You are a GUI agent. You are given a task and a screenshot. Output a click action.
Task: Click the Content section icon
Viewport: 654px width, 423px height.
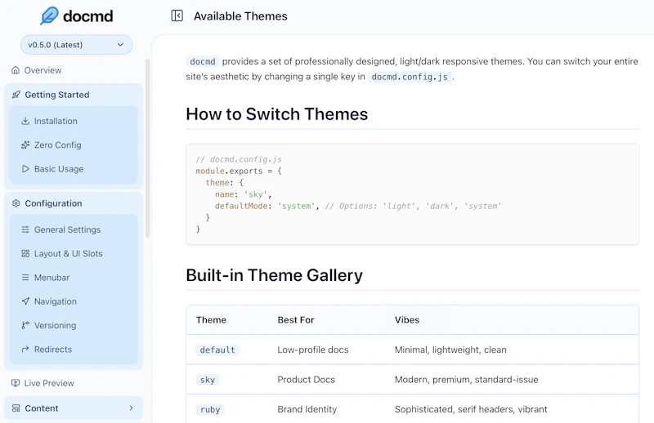pyautogui.click(x=16, y=408)
